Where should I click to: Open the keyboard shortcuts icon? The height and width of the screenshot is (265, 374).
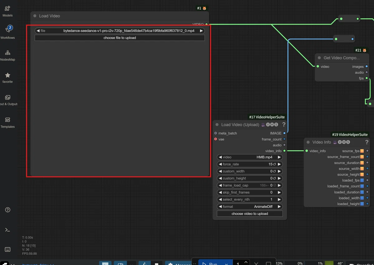pyautogui.click(x=8, y=249)
